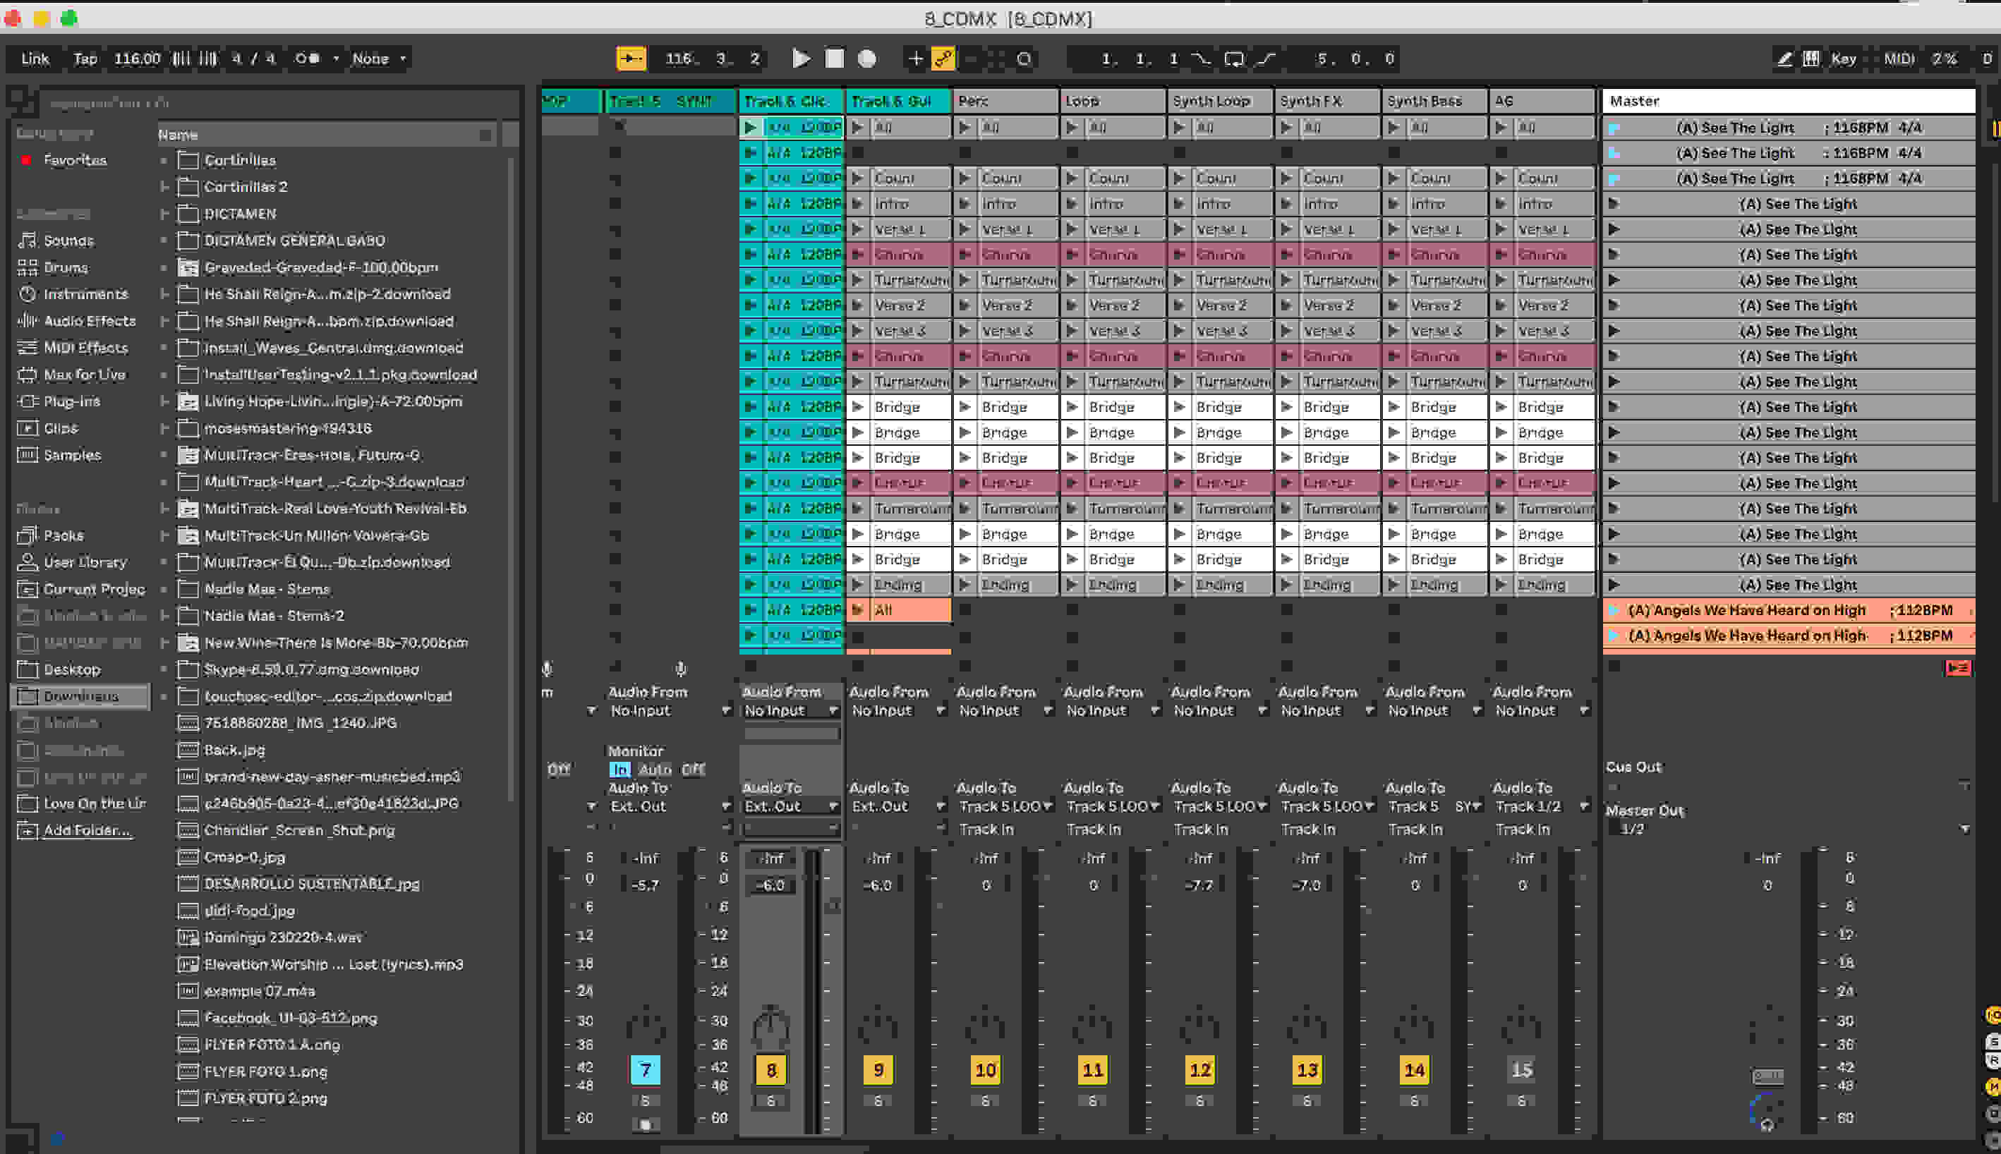The image size is (2001, 1154).
Task: Select Desktop in browser Places
Action: tap(59, 669)
